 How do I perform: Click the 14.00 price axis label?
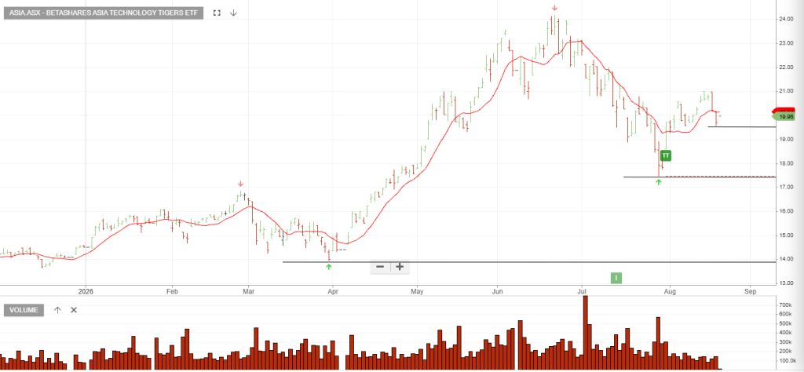(787, 260)
